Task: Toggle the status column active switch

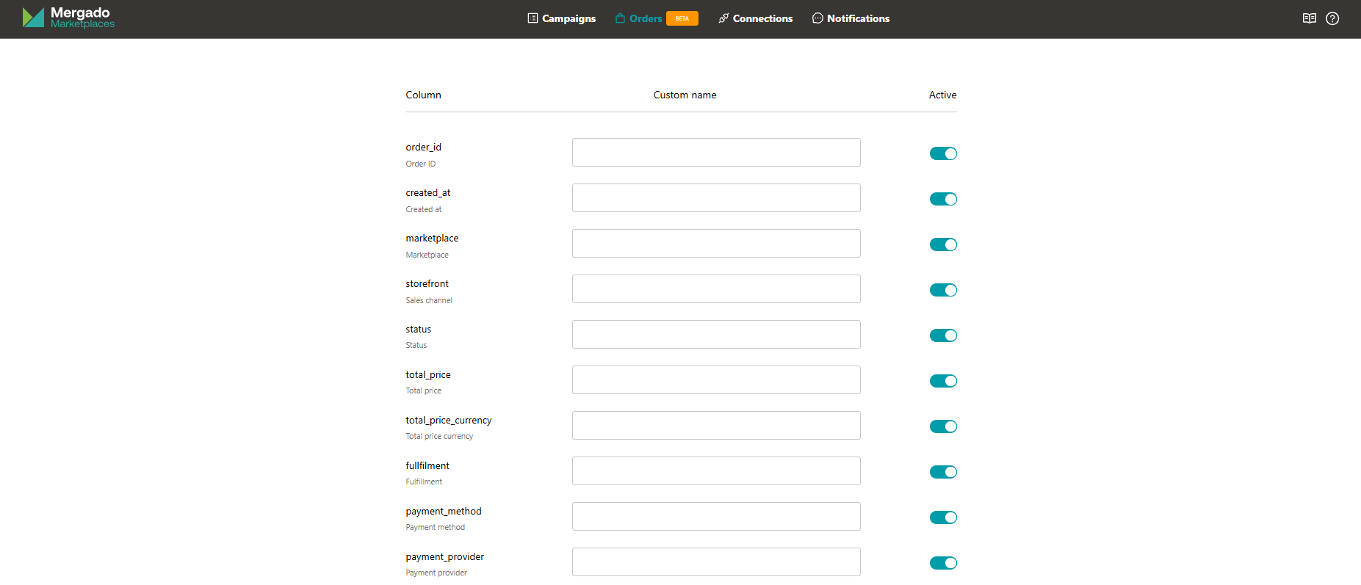Action: click(943, 335)
